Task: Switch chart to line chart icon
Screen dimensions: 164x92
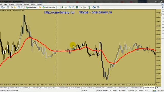Action: coord(66,7)
